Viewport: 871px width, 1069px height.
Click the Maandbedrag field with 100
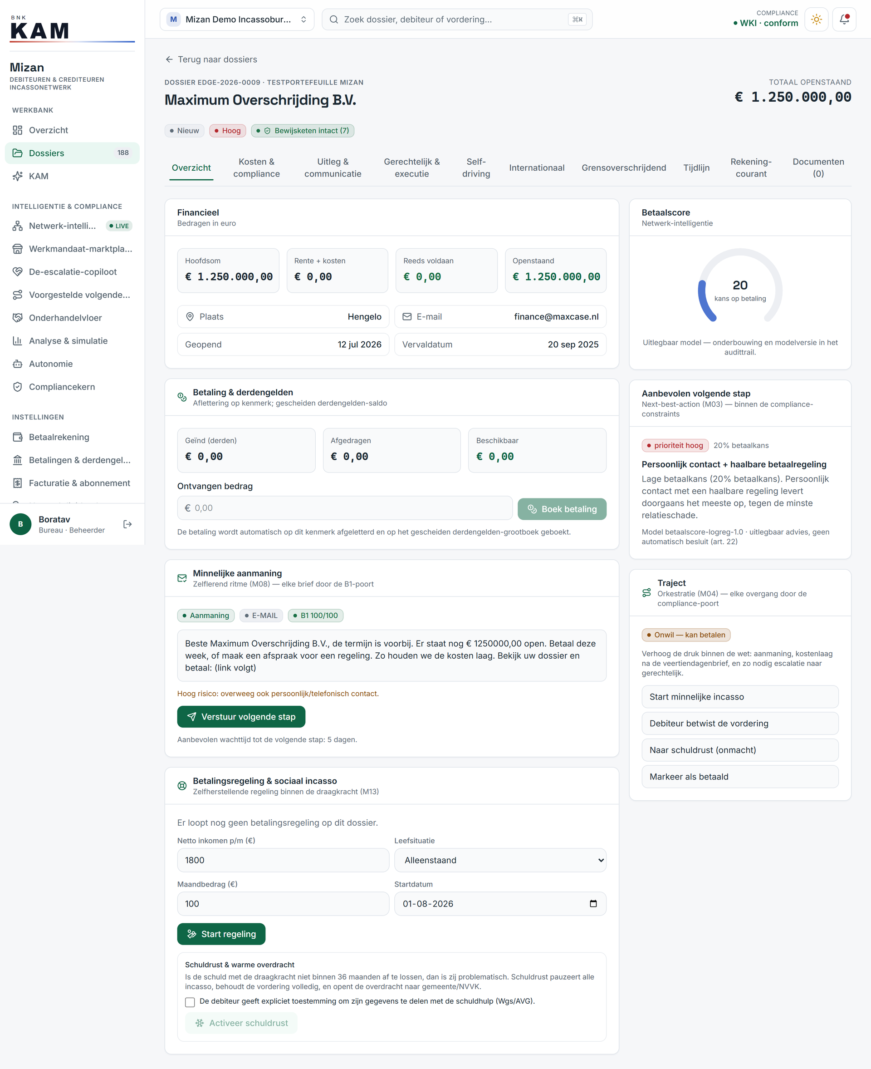pyautogui.click(x=283, y=904)
